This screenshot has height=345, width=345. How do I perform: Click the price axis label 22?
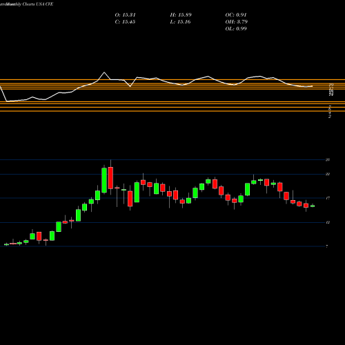(328, 174)
